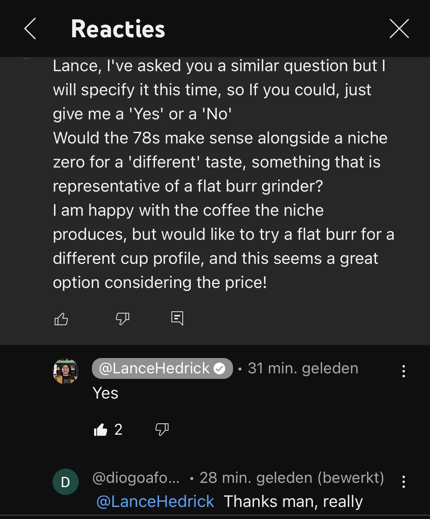Open more options for diogoafo's reply
Viewport: 430px width, 519px height.
pos(403,482)
